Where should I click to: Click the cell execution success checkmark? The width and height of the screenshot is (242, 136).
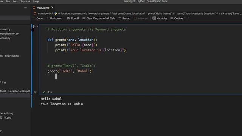(x=44, y=92)
